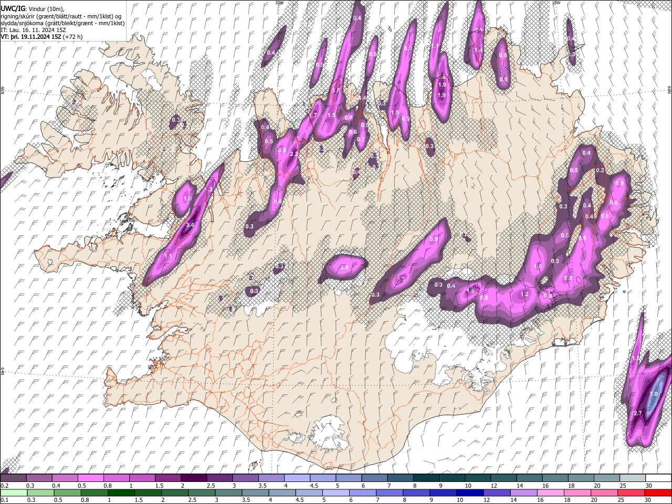
Task: Select dark purple upper swatch between 2 and 2.5
Action: pyautogui.click(x=194, y=478)
